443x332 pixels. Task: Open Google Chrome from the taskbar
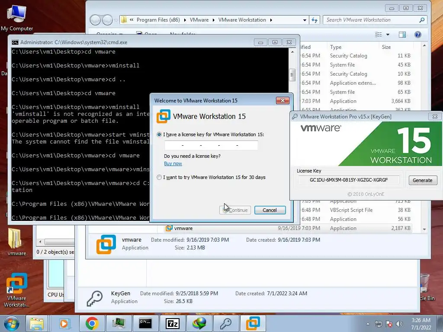tap(92, 323)
